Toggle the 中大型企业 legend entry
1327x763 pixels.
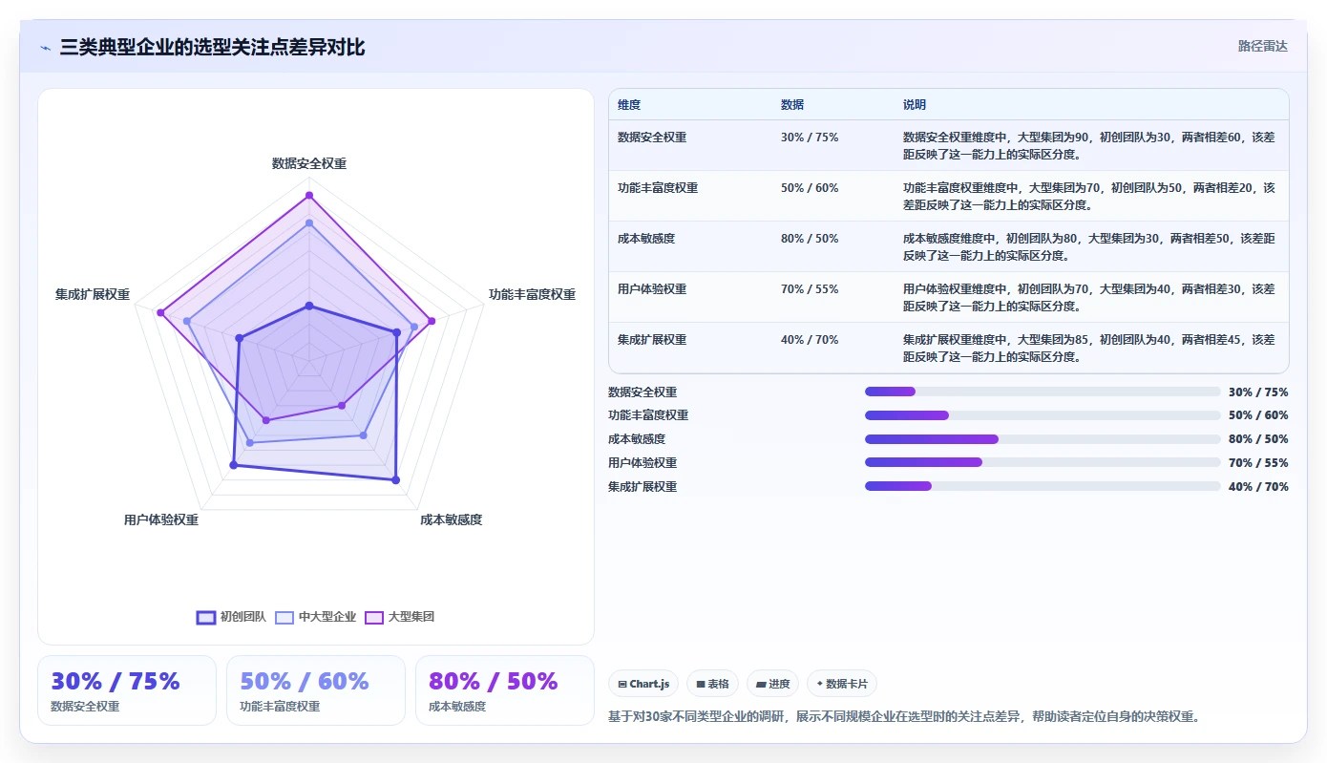pyautogui.click(x=315, y=617)
